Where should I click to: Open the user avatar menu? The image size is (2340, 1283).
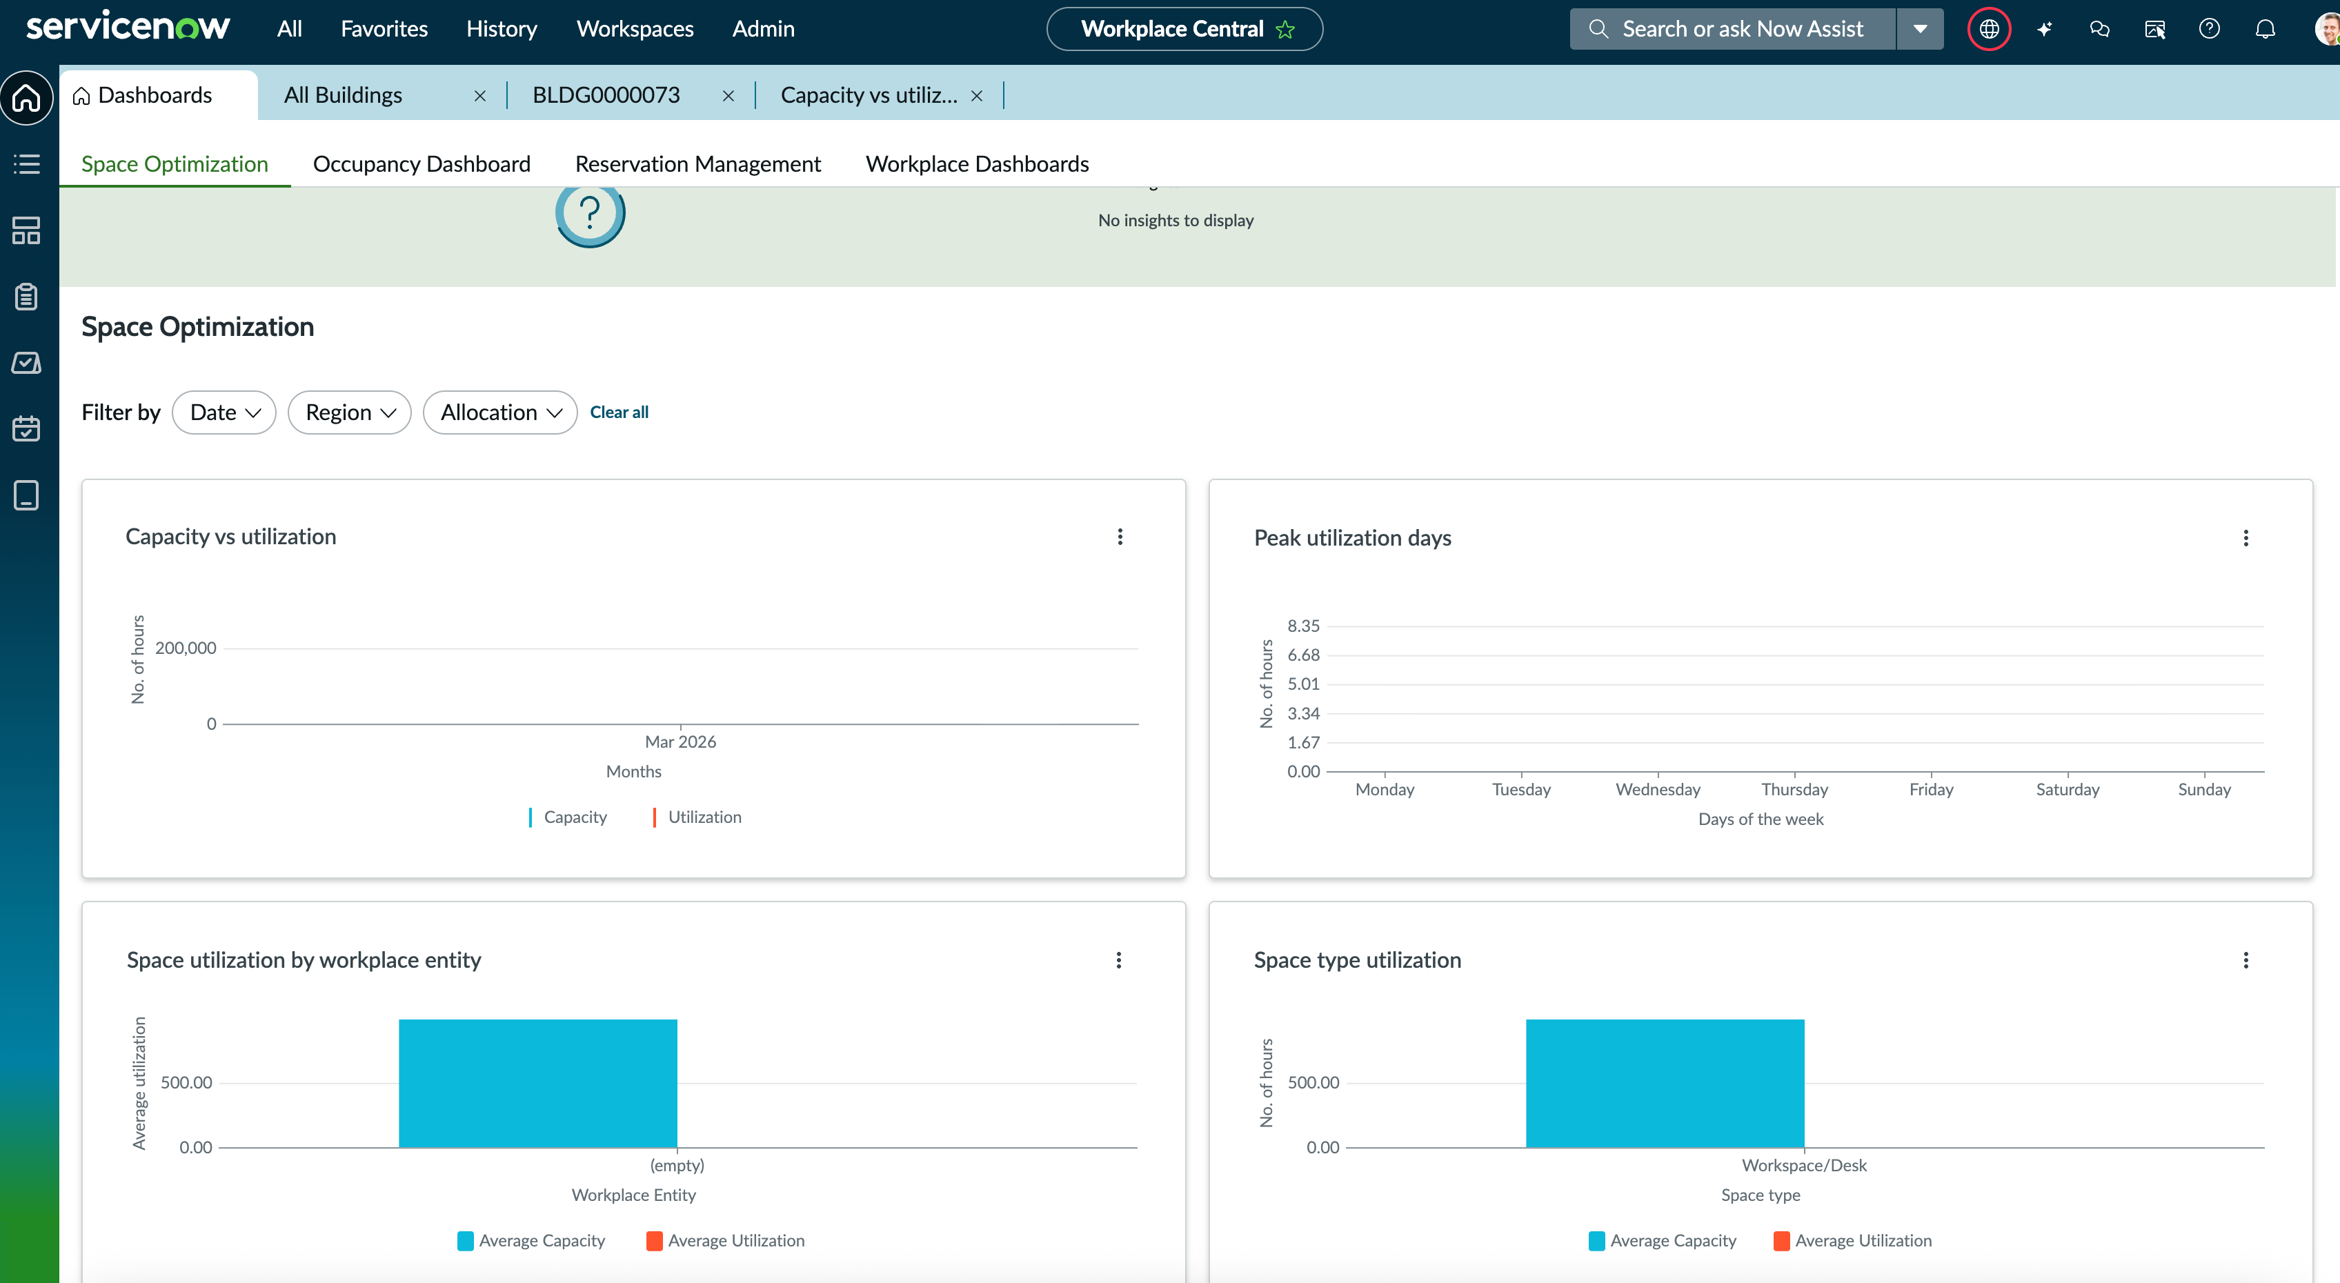(x=2328, y=29)
